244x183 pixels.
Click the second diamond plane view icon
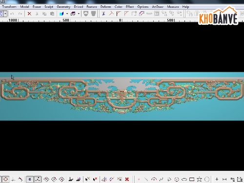[x=54, y=179]
